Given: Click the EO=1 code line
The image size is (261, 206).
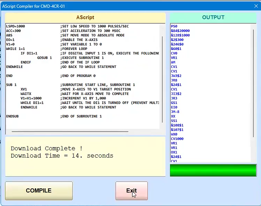Looking at the screenshot, I should (x=10, y=40).
